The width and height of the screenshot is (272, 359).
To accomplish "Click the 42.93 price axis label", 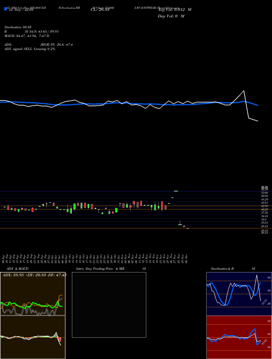I will tap(265, 206).
